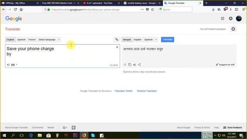
Task: Choose Detect language option
Action: [47, 39]
